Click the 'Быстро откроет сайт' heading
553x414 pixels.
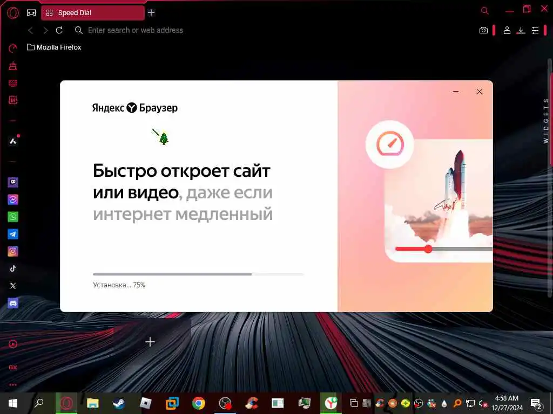pos(181,171)
